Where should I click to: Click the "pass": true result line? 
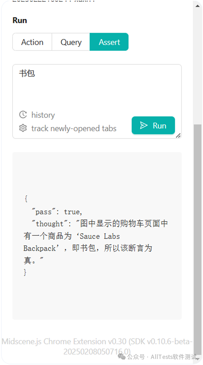57,211
